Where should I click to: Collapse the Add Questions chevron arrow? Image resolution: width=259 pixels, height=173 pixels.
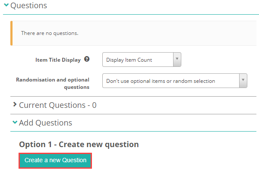pos(15,123)
